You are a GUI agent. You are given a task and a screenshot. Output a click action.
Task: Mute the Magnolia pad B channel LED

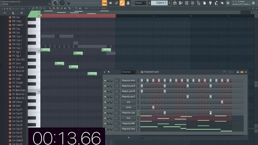point(105,86)
